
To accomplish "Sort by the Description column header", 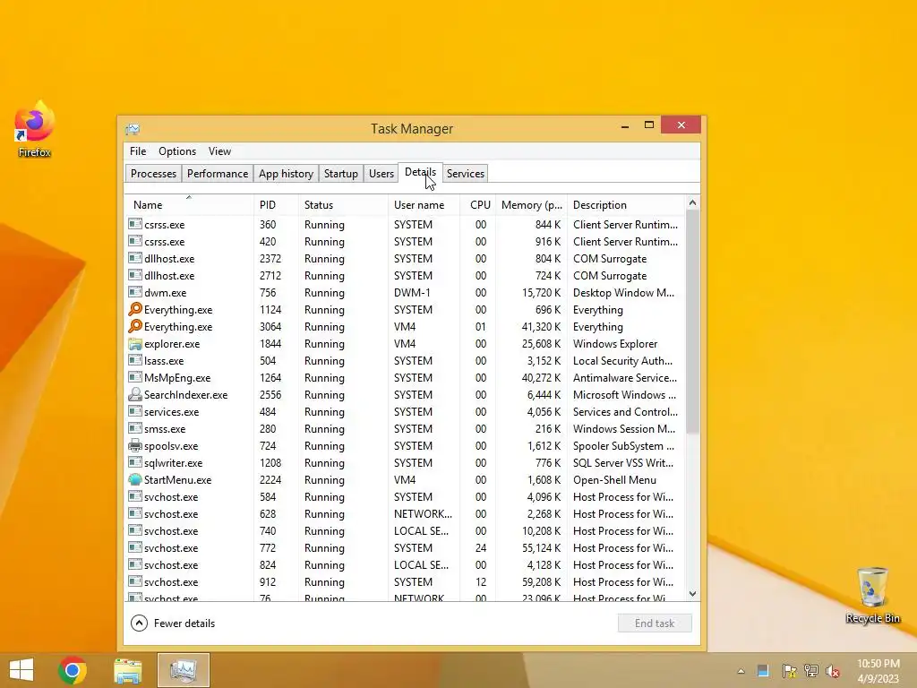I will click(626, 205).
